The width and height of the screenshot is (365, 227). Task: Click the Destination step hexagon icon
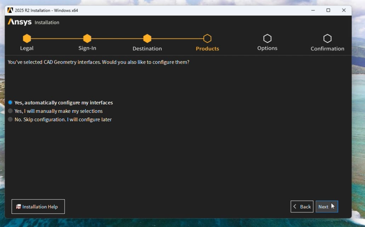[x=147, y=38]
